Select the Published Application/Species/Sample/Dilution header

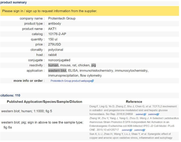pyautogui.click(x=44, y=102)
